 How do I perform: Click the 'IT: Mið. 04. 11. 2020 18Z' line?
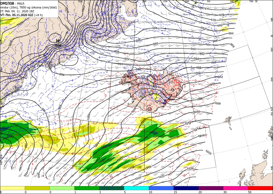[x=17, y=11]
